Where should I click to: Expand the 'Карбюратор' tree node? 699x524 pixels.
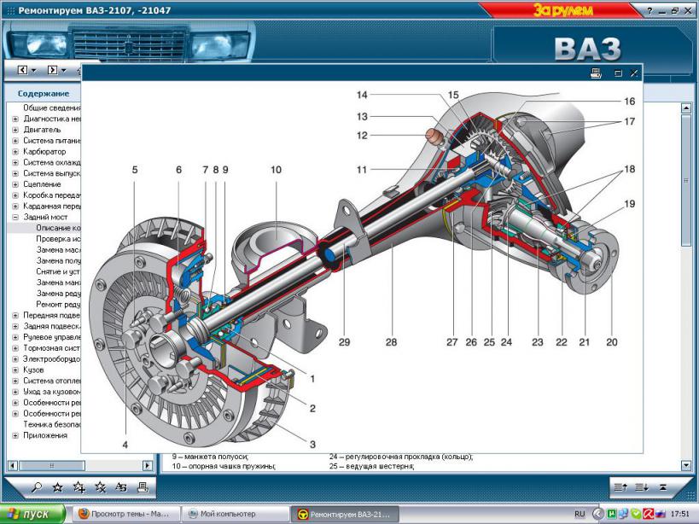[x=15, y=152]
